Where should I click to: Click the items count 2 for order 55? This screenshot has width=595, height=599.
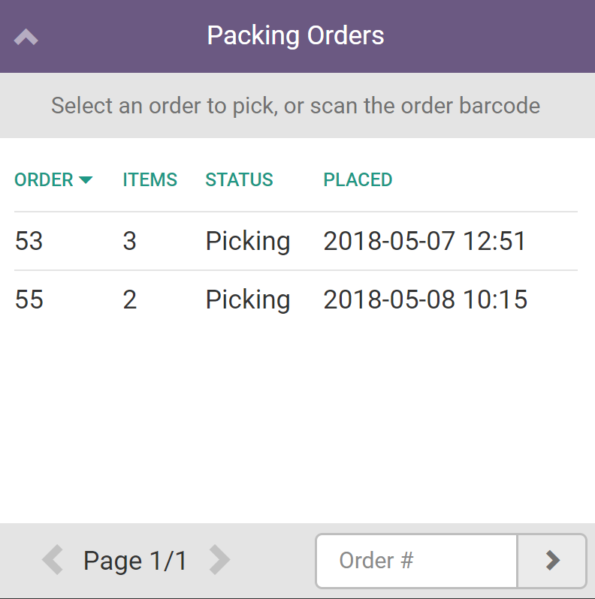[130, 299]
